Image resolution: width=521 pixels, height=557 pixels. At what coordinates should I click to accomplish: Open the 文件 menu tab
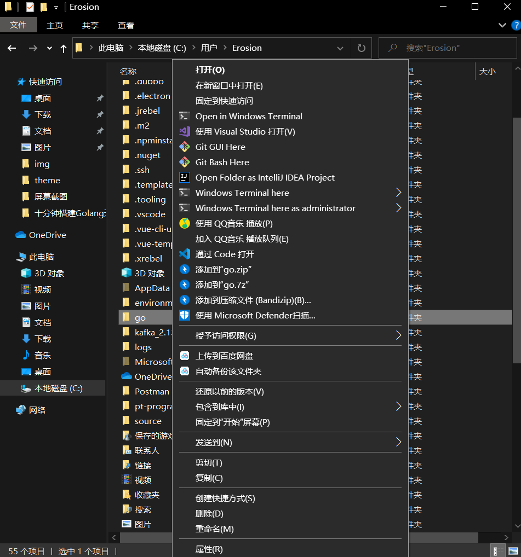point(19,25)
